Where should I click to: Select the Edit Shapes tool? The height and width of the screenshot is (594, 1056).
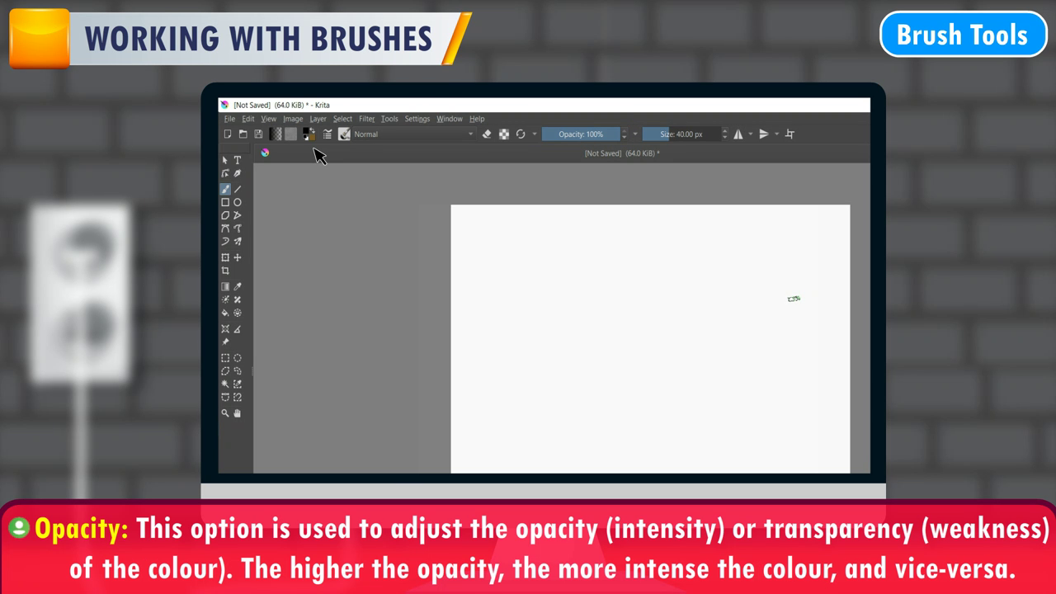(x=224, y=173)
